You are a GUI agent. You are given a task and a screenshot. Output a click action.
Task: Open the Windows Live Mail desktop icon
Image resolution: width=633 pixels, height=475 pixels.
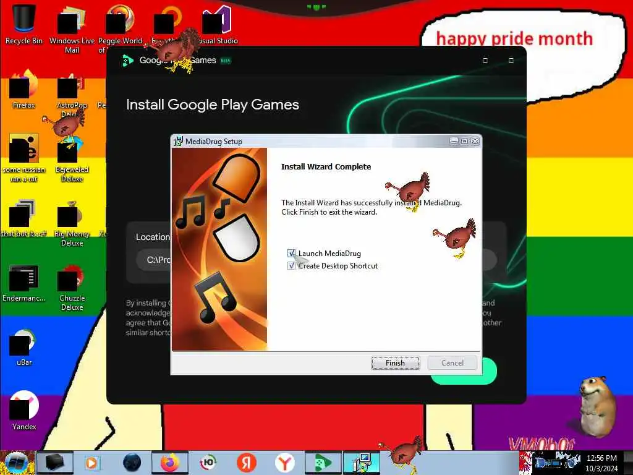tap(72, 29)
